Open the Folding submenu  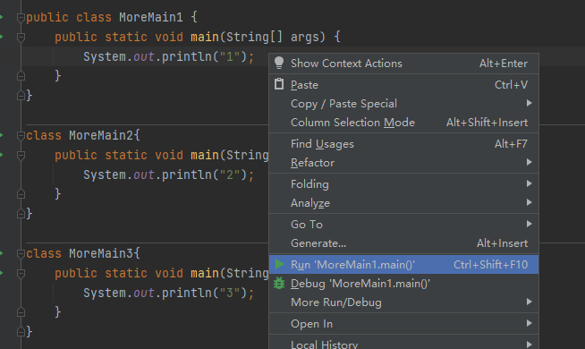tap(403, 184)
